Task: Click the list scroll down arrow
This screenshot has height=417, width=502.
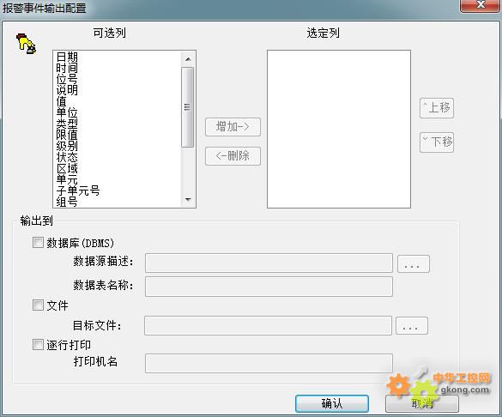Action: (188, 199)
